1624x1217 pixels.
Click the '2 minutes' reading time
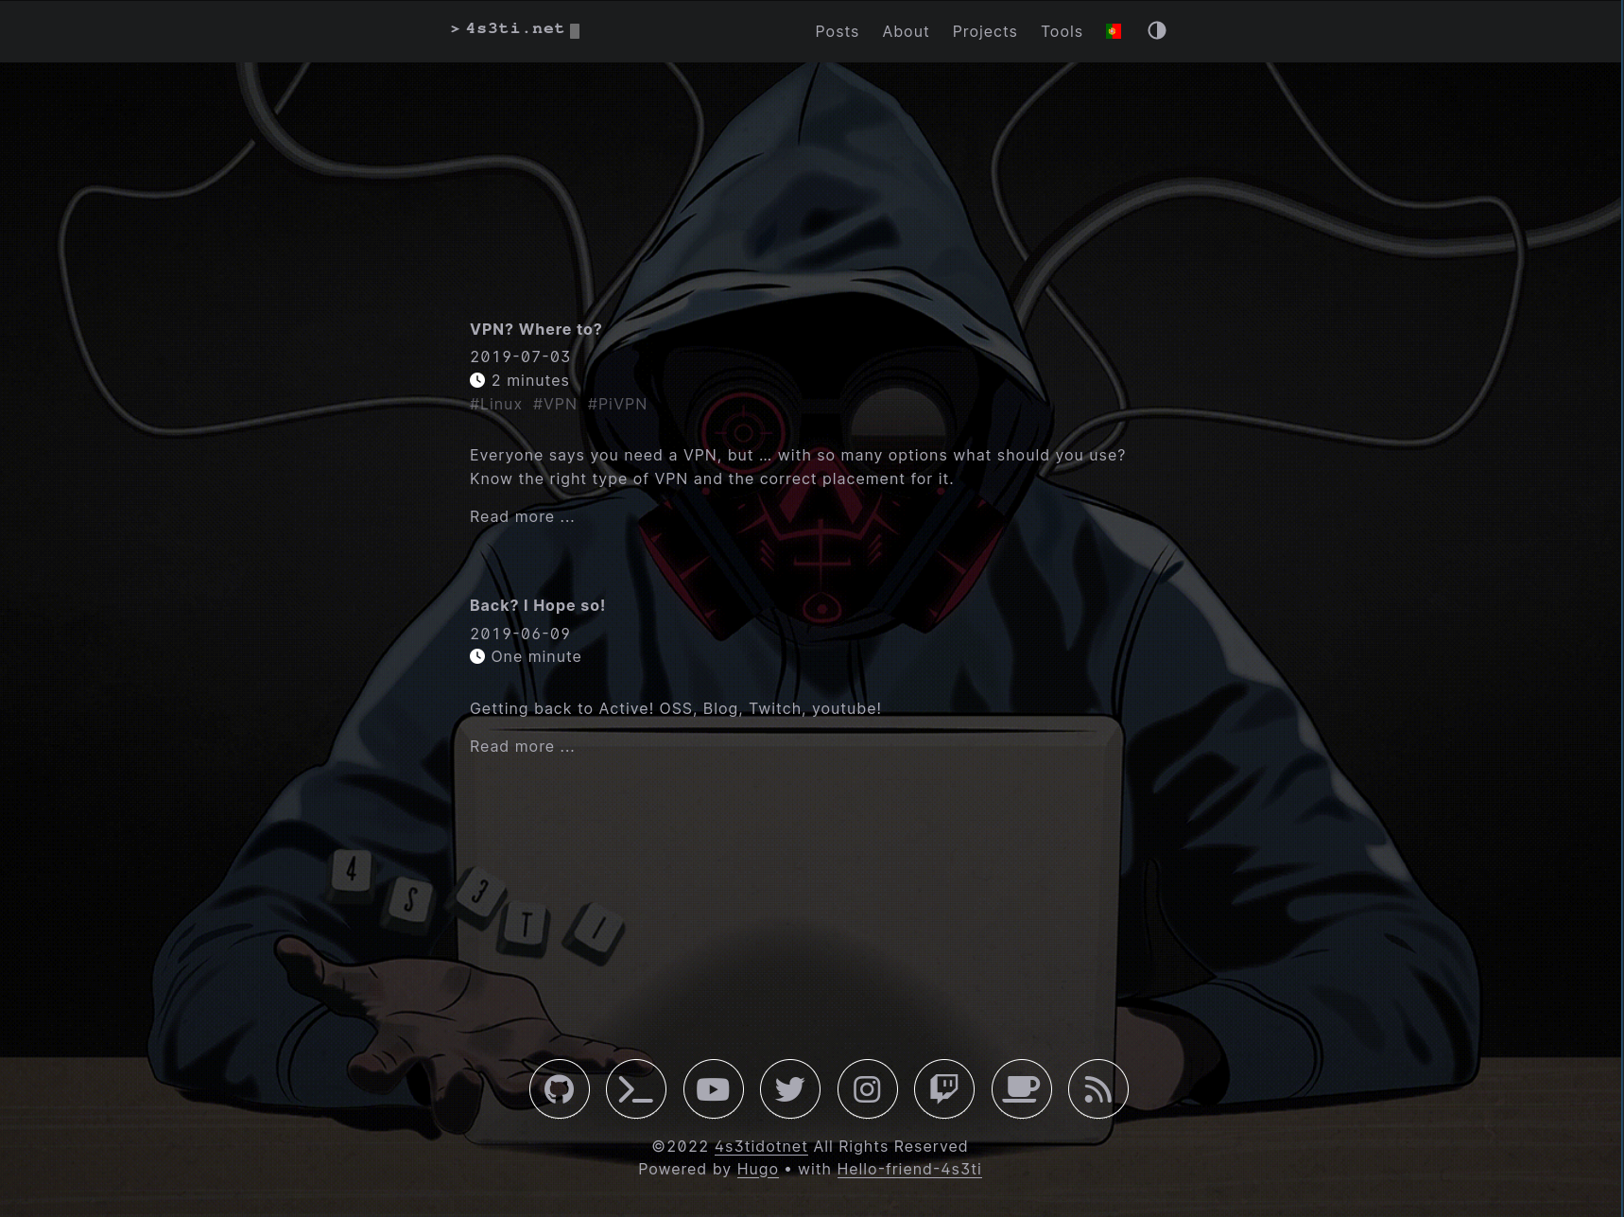click(x=529, y=380)
